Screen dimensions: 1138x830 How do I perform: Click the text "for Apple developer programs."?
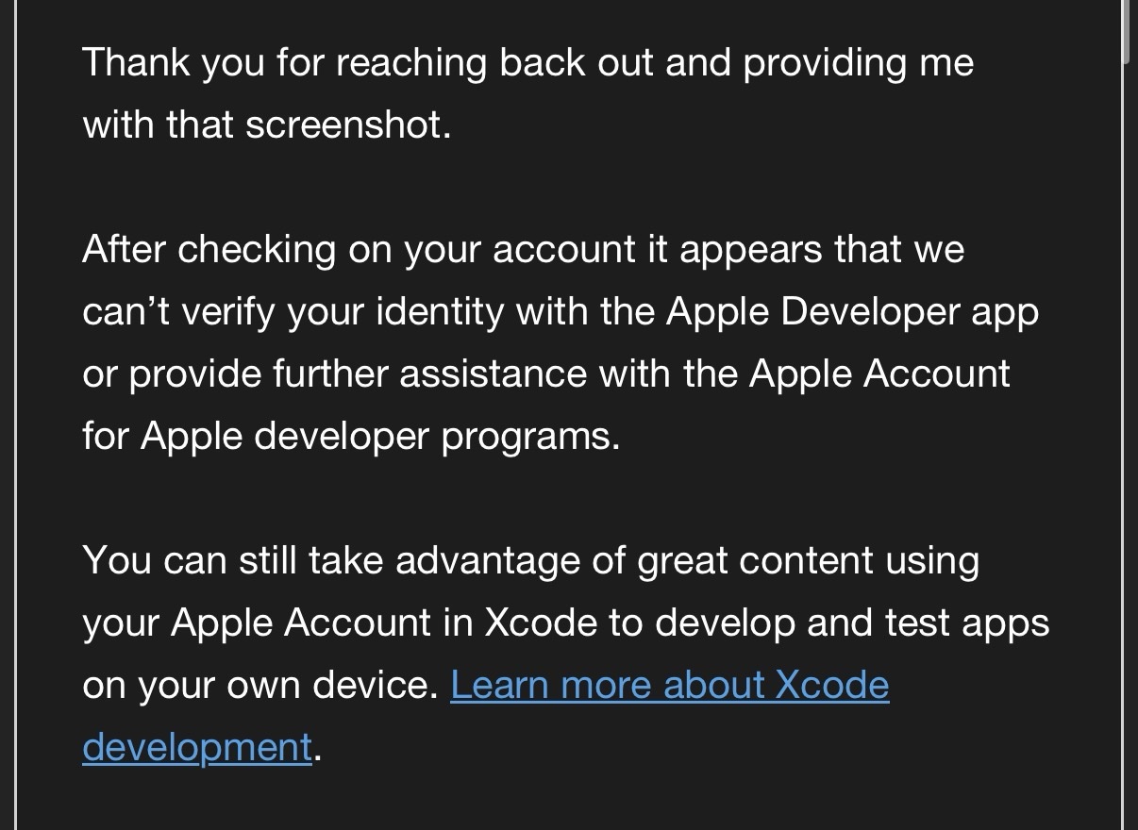(351, 437)
